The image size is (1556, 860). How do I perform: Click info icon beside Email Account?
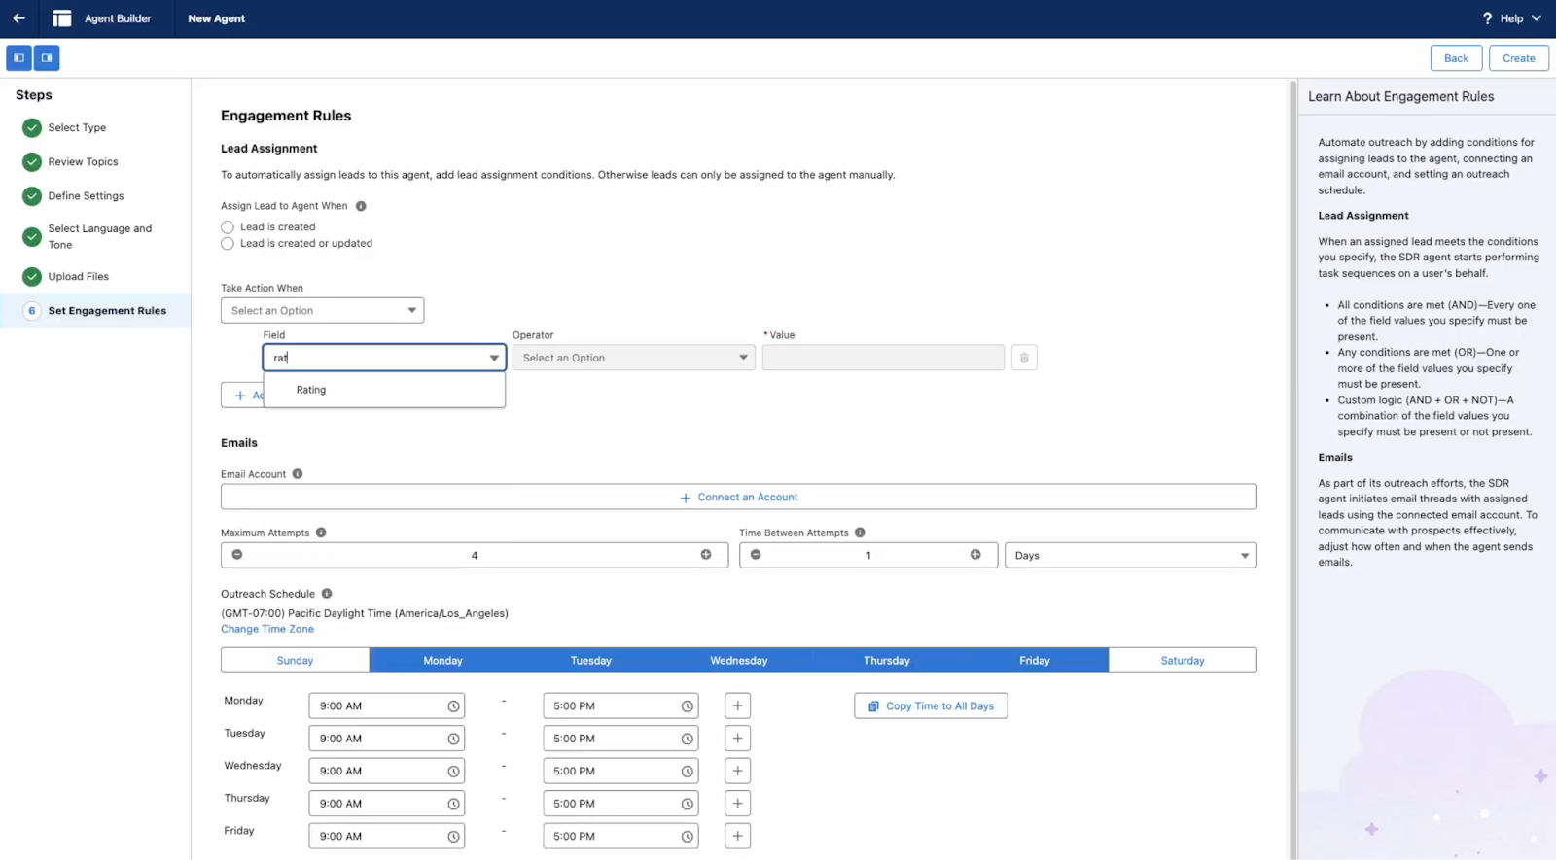(298, 474)
